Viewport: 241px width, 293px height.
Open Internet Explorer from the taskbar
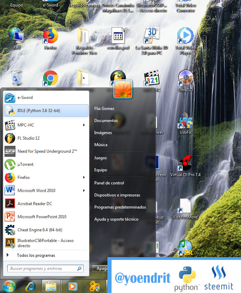click(x=31, y=286)
